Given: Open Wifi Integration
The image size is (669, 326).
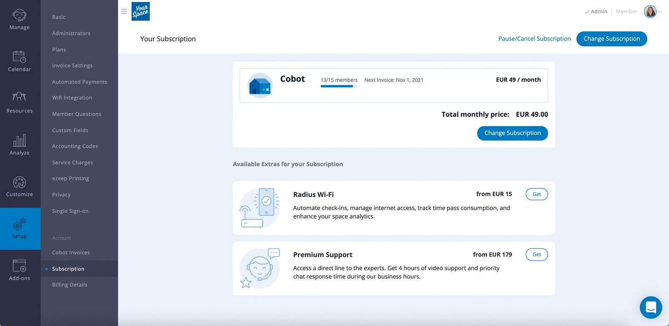Looking at the screenshot, I should click(72, 98).
